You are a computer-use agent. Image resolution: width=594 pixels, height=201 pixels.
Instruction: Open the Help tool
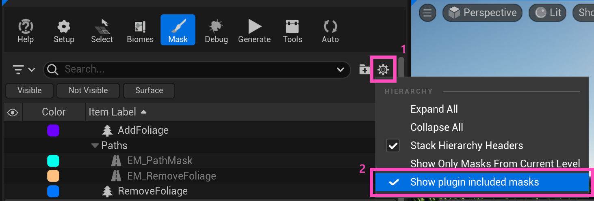coord(25,31)
